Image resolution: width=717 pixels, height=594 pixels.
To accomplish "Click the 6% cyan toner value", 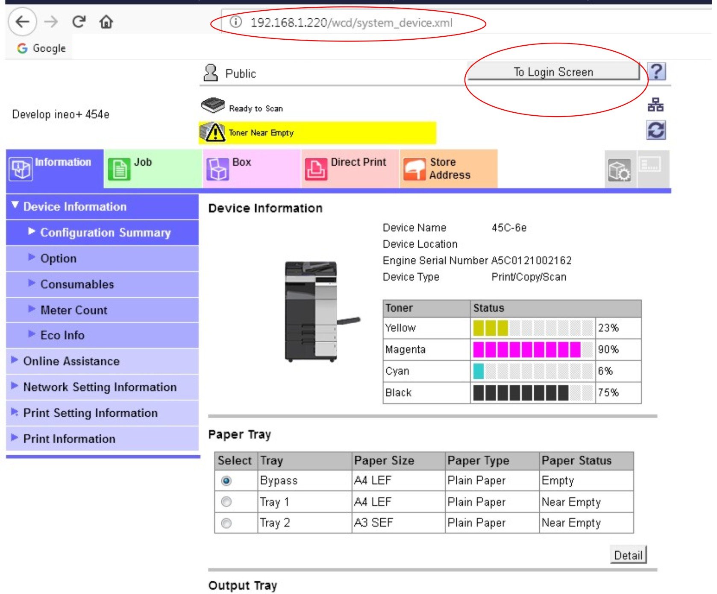I will 605,371.
